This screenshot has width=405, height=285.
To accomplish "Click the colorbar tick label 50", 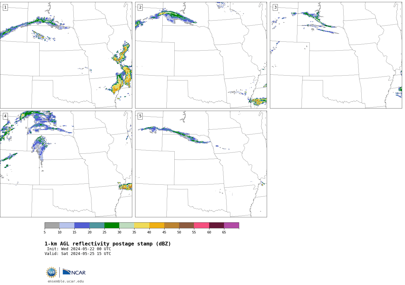I will tap(179, 232).
